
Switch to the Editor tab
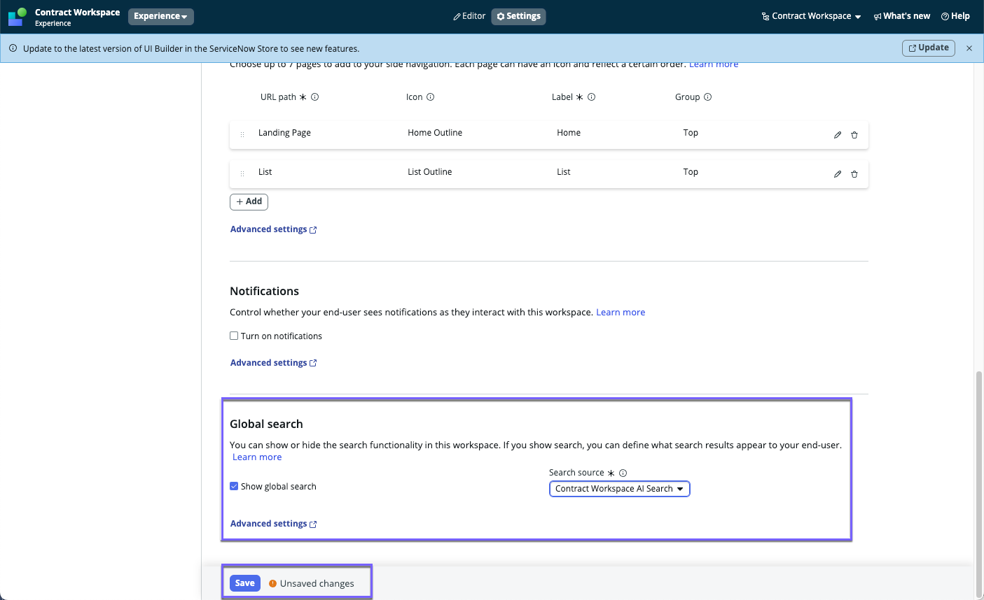pyautogui.click(x=469, y=16)
